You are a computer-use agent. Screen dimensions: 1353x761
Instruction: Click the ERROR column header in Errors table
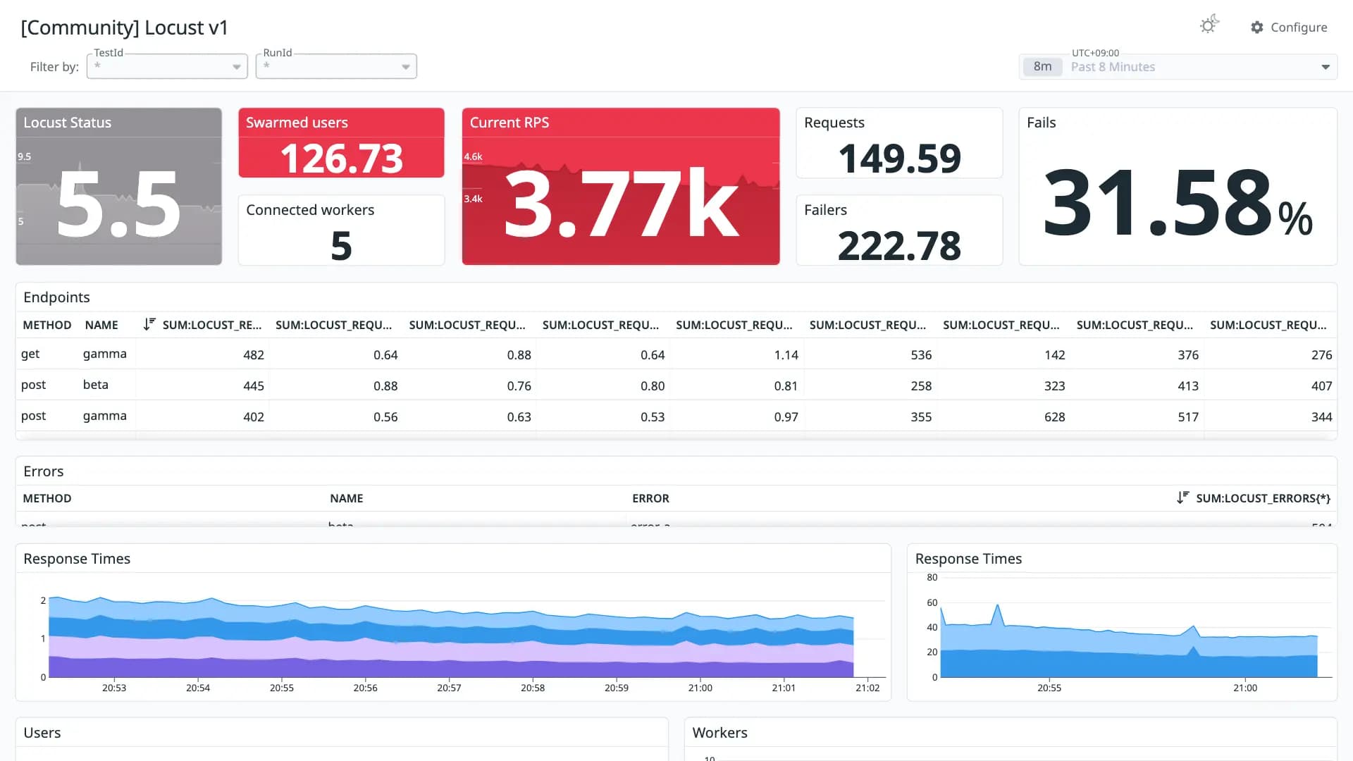pos(650,498)
